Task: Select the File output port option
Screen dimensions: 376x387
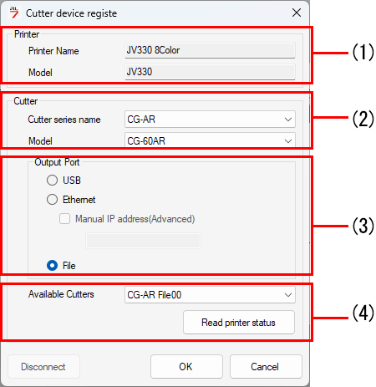Action: click(x=52, y=266)
